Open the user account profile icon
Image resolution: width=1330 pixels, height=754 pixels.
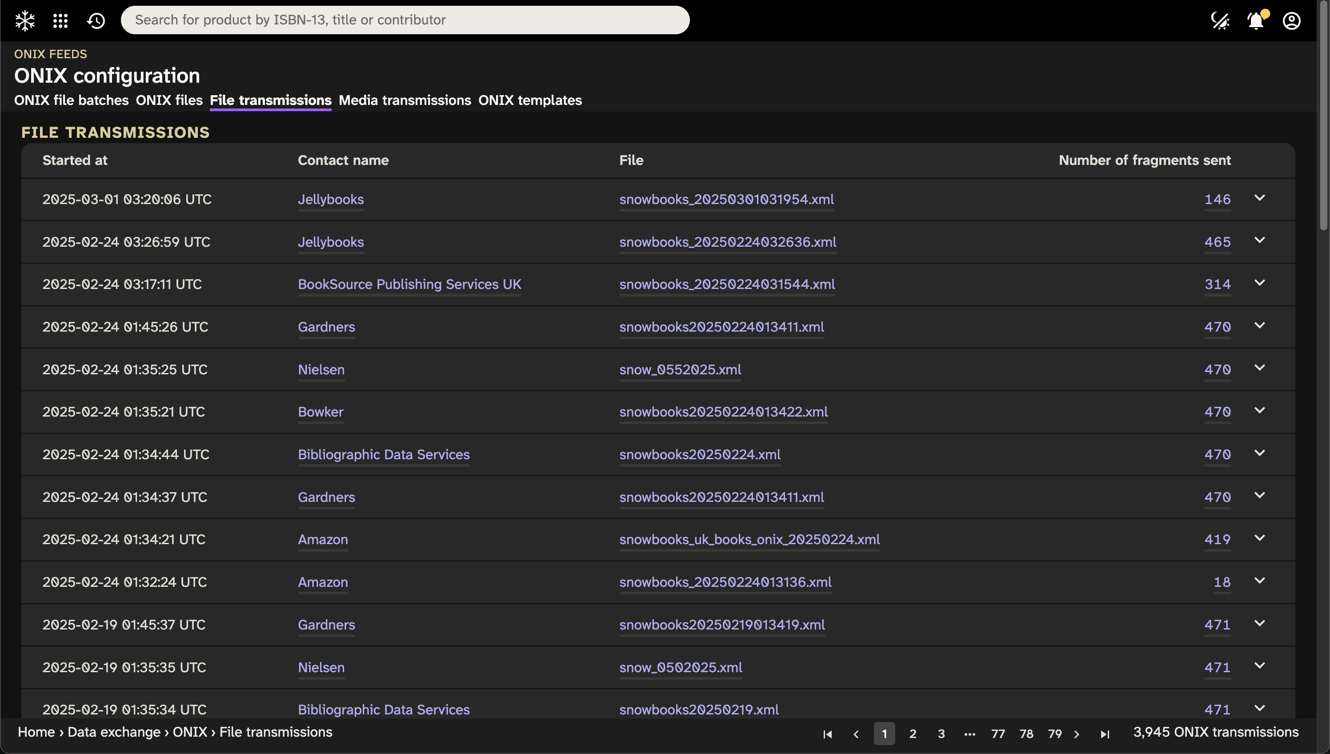1291,21
